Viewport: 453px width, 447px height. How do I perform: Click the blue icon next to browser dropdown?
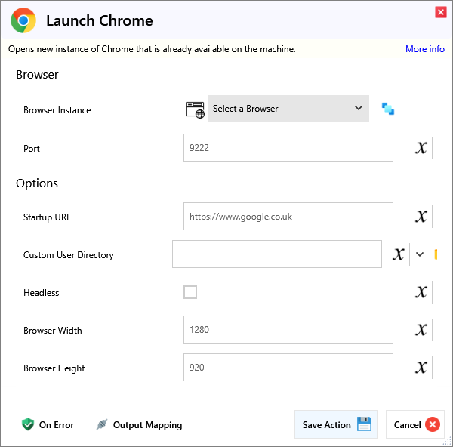coord(388,109)
